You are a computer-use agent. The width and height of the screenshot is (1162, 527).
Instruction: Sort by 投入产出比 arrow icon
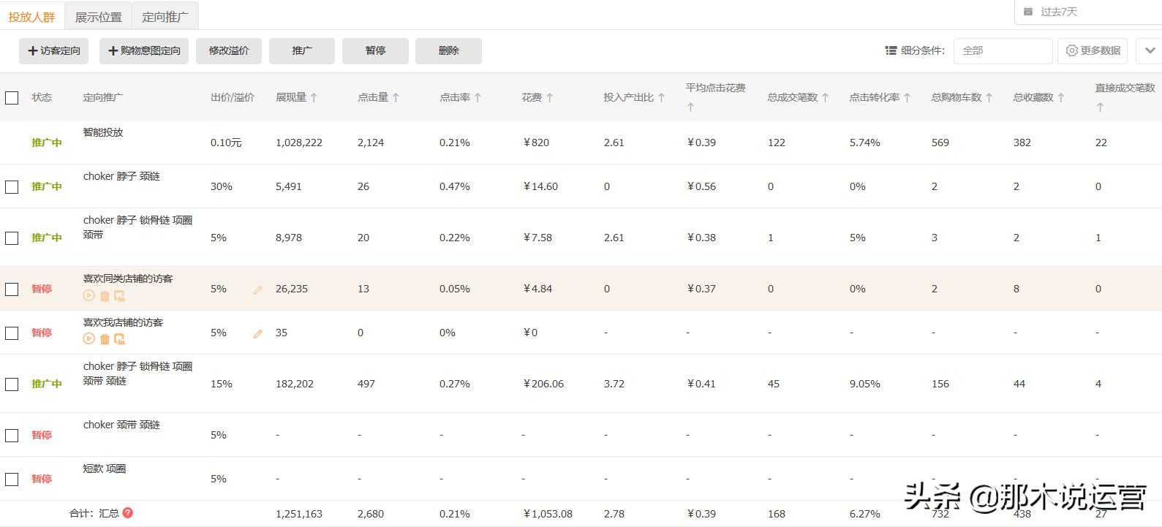(661, 97)
